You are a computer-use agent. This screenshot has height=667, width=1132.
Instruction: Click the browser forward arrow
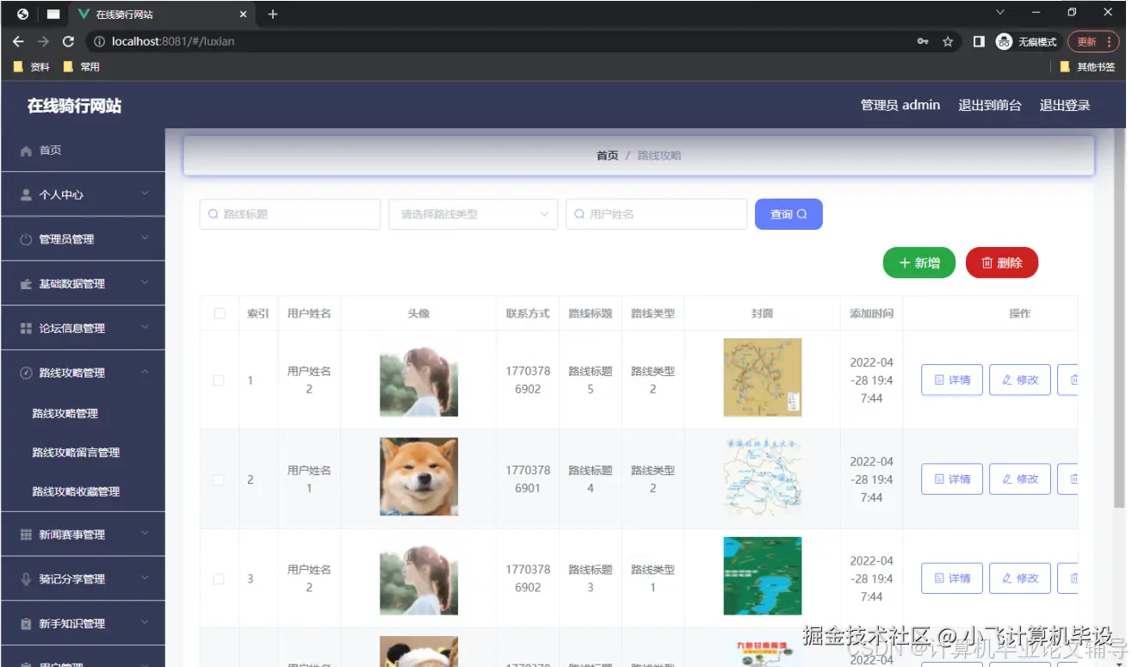point(43,41)
